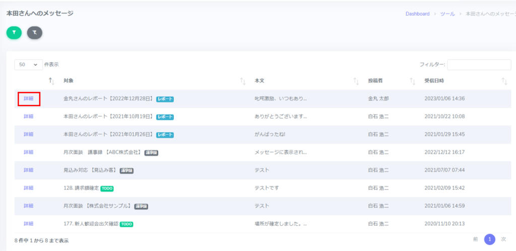The image size is (516, 251).
Task: Click the レポート badge on 金丸さんのレポート row
Action: [x=165, y=99]
